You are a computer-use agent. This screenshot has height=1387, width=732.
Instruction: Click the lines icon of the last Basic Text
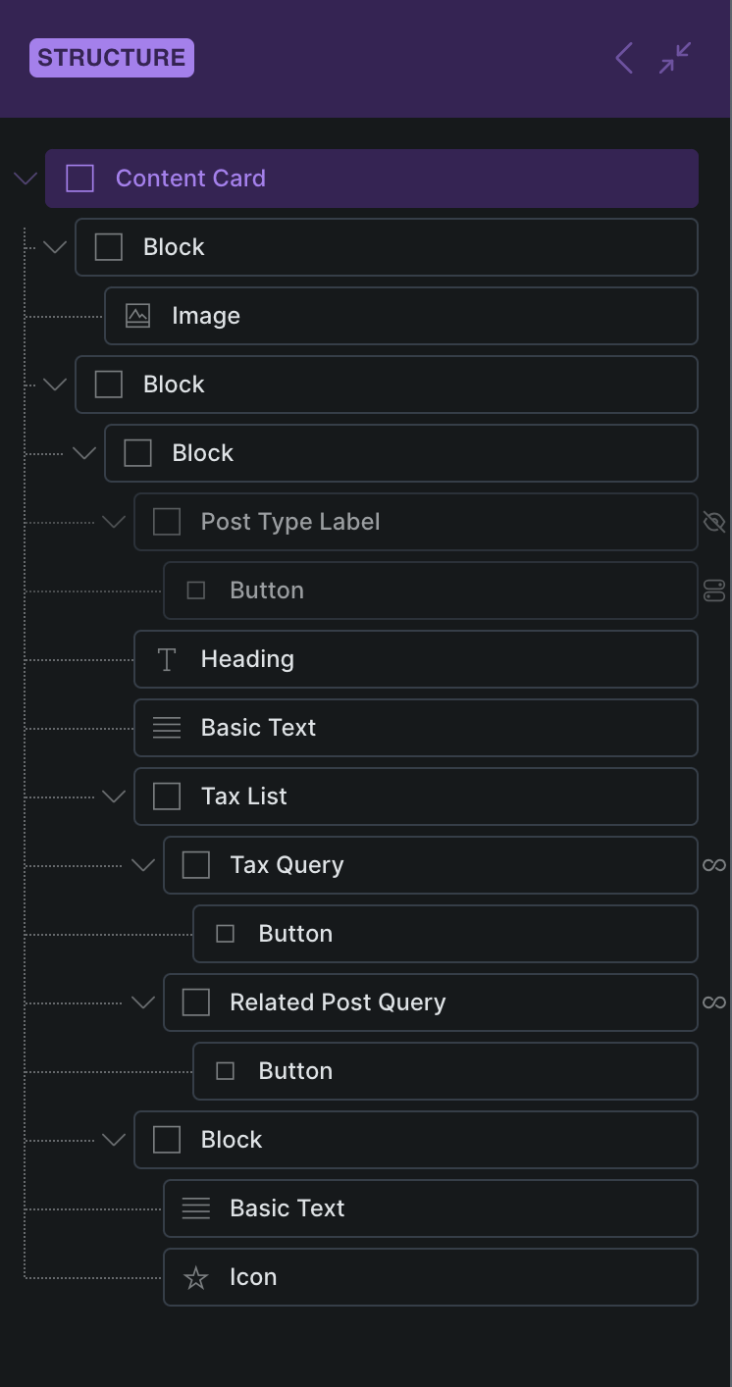(x=196, y=1208)
